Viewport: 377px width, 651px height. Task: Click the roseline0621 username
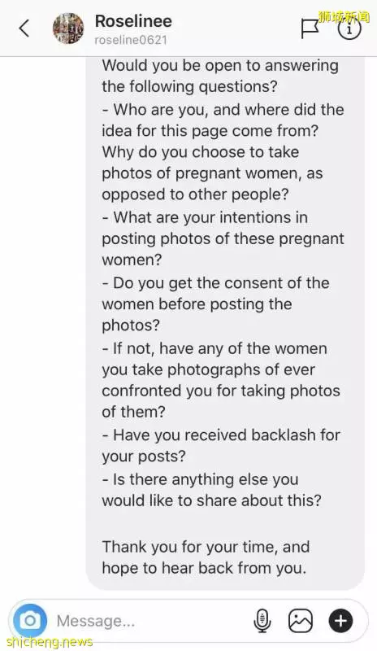[x=131, y=40]
